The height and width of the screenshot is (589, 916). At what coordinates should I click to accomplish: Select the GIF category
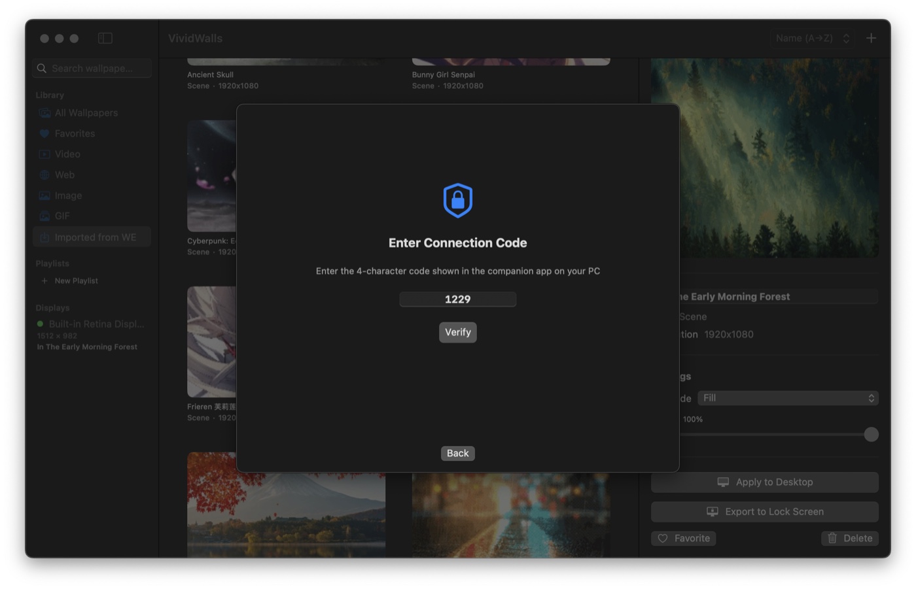(x=92, y=216)
